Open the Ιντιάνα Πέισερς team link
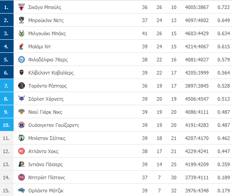 tap(45, 164)
